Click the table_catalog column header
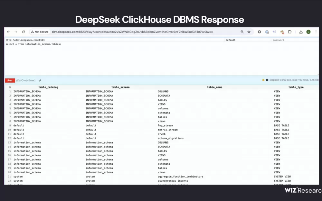The image size is (322, 201). pos(48,87)
